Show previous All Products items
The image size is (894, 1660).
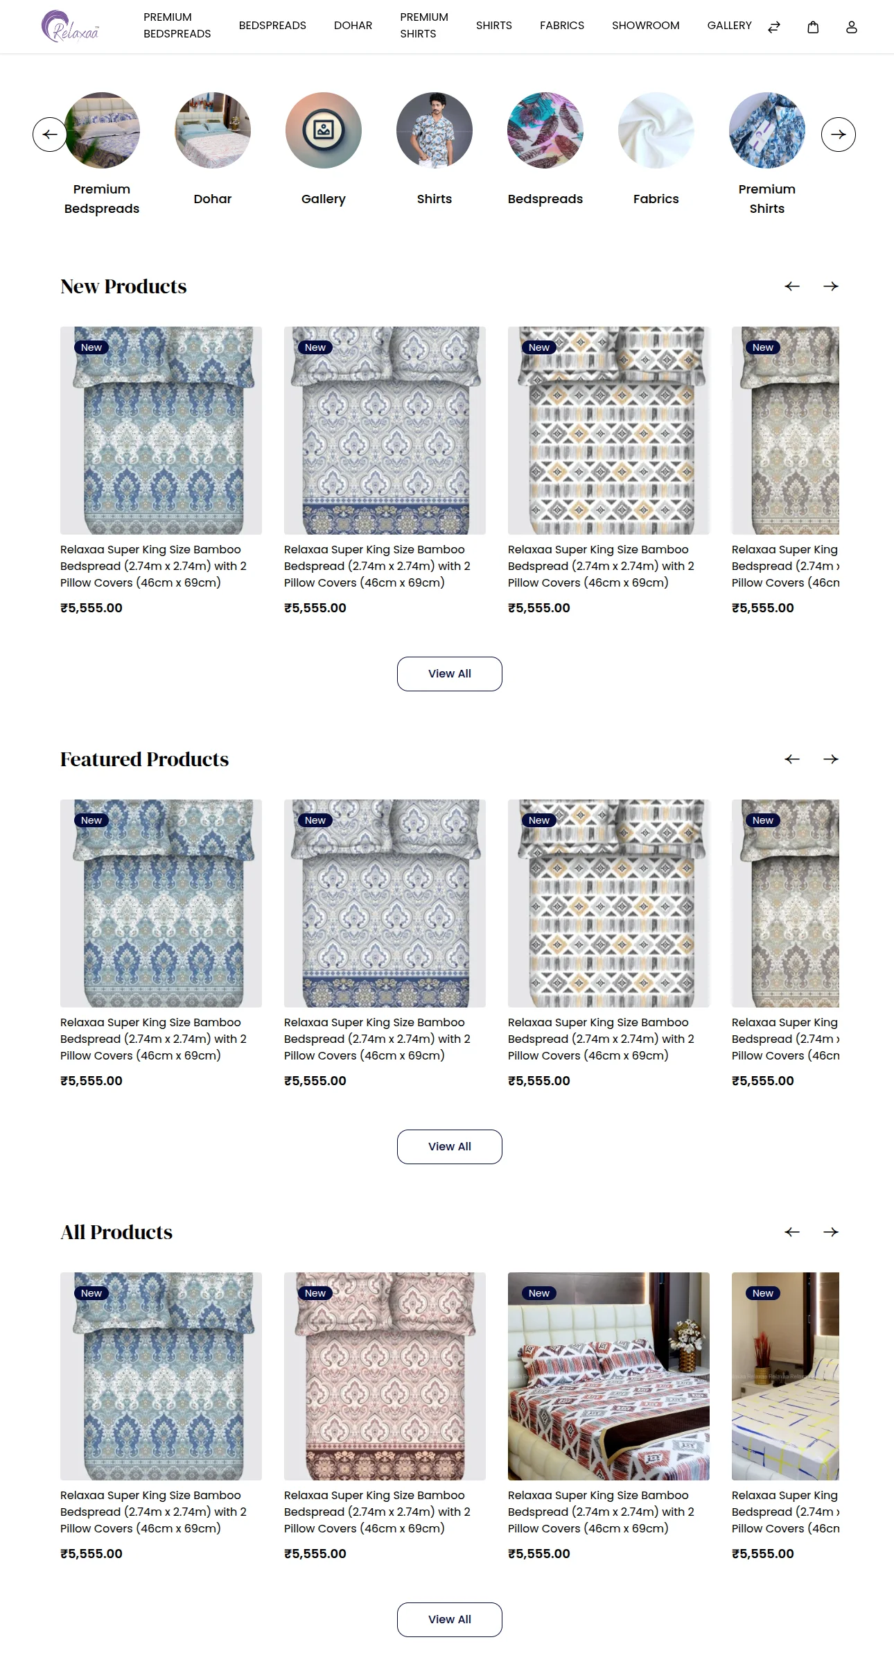pos(792,1232)
